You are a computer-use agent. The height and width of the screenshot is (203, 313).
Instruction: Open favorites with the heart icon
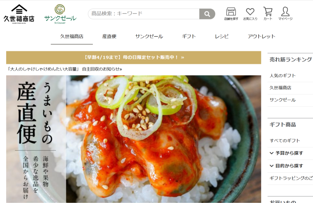click(x=250, y=14)
